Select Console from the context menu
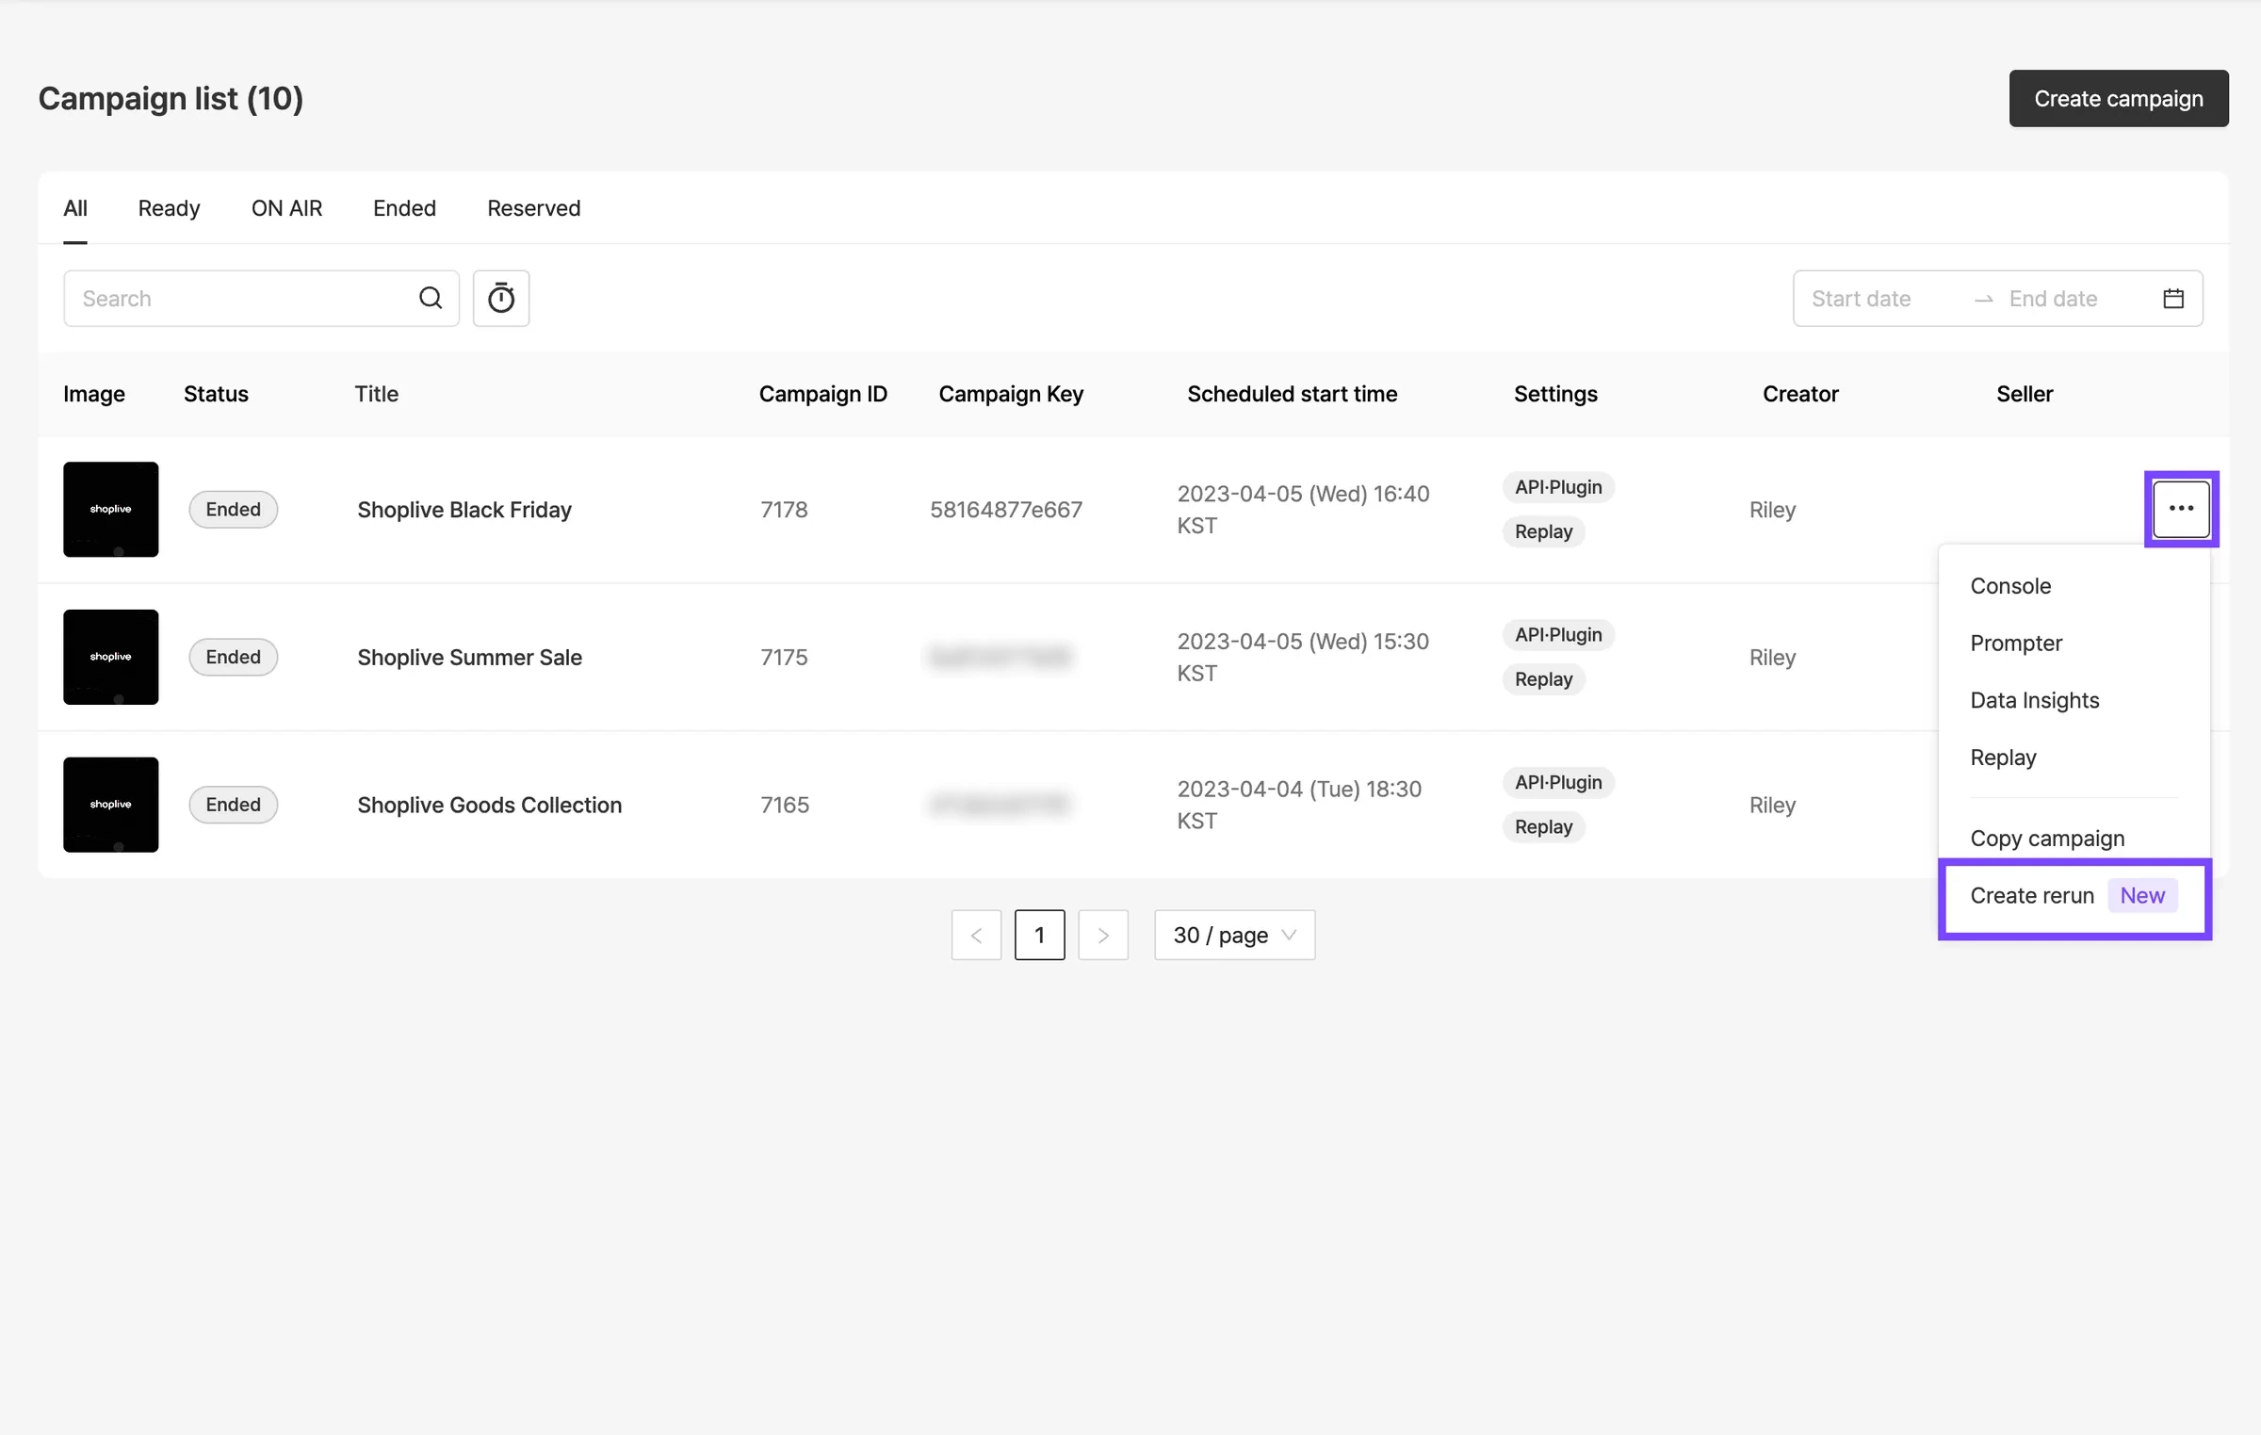The image size is (2261, 1435). 2074,586
